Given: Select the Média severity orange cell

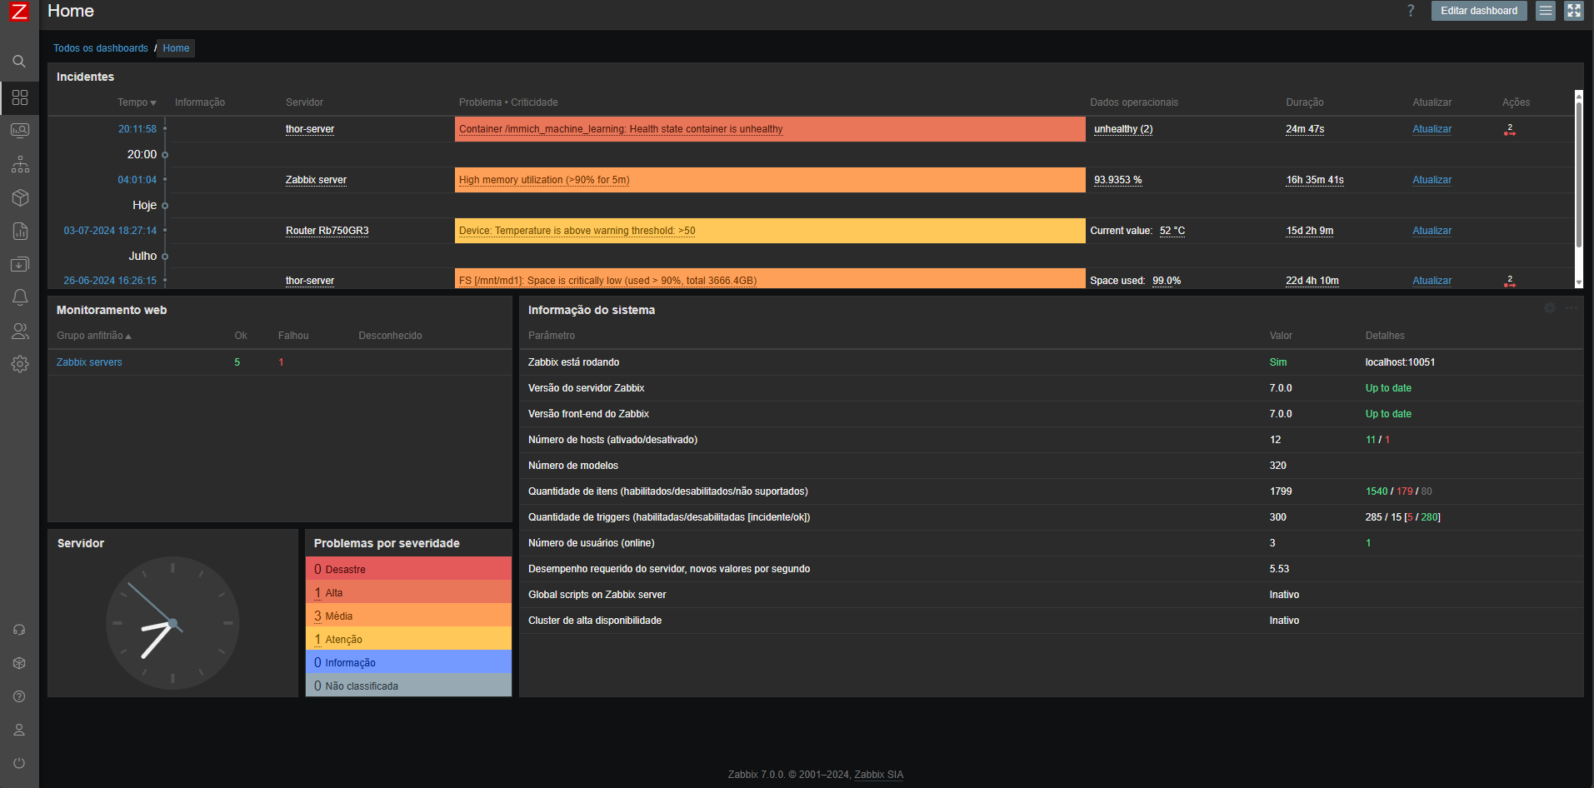Looking at the screenshot, I should point(408,616).
